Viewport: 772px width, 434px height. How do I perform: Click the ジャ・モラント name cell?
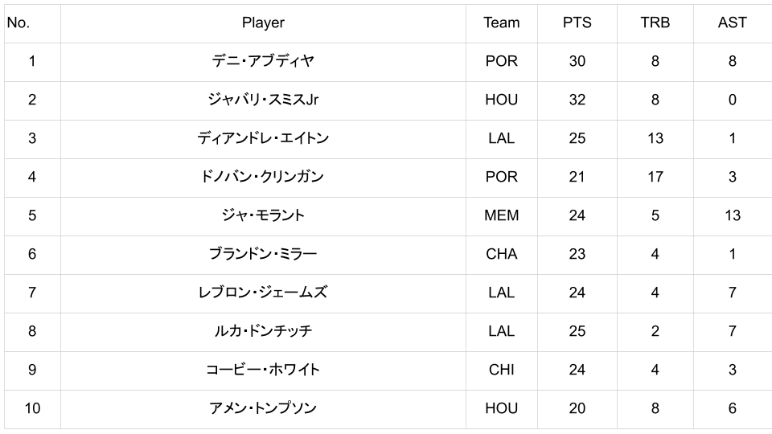click(x=263, y=216)
